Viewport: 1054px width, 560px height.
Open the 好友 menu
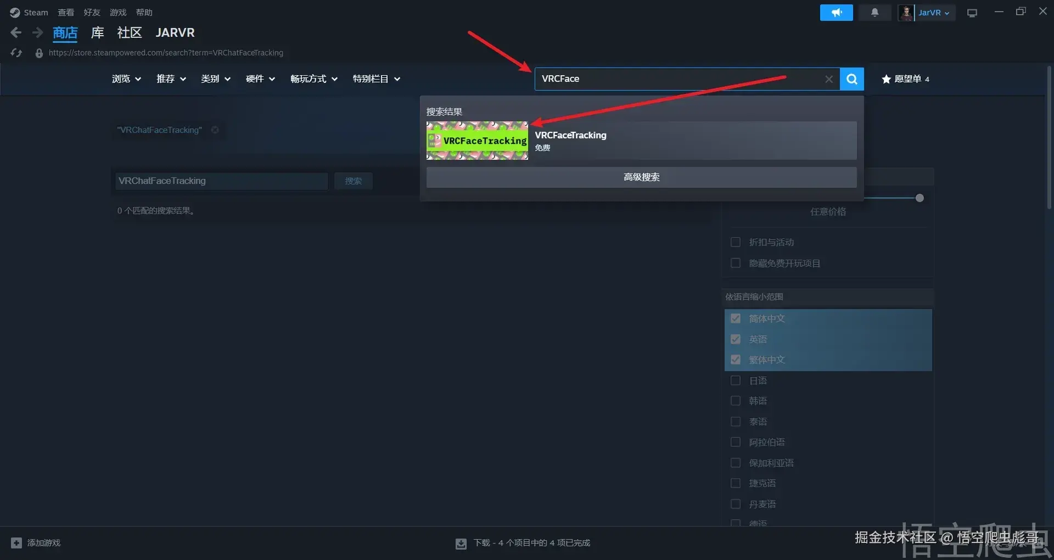[92, 12]
